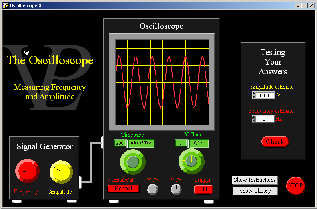This screenshot has width=317, height=209.
Task: Click the green Y Gain dial
Action: point(191,161)
